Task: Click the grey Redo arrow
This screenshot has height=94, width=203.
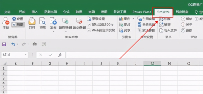Action: pos(24,44)
